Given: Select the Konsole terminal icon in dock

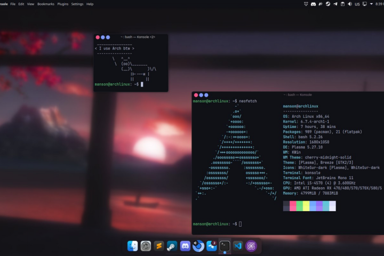Looking at the screenshot, I should (225, 246).
